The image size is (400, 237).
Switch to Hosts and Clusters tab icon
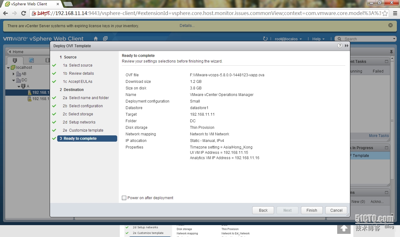pyautogui.click(x=15, y=60)
